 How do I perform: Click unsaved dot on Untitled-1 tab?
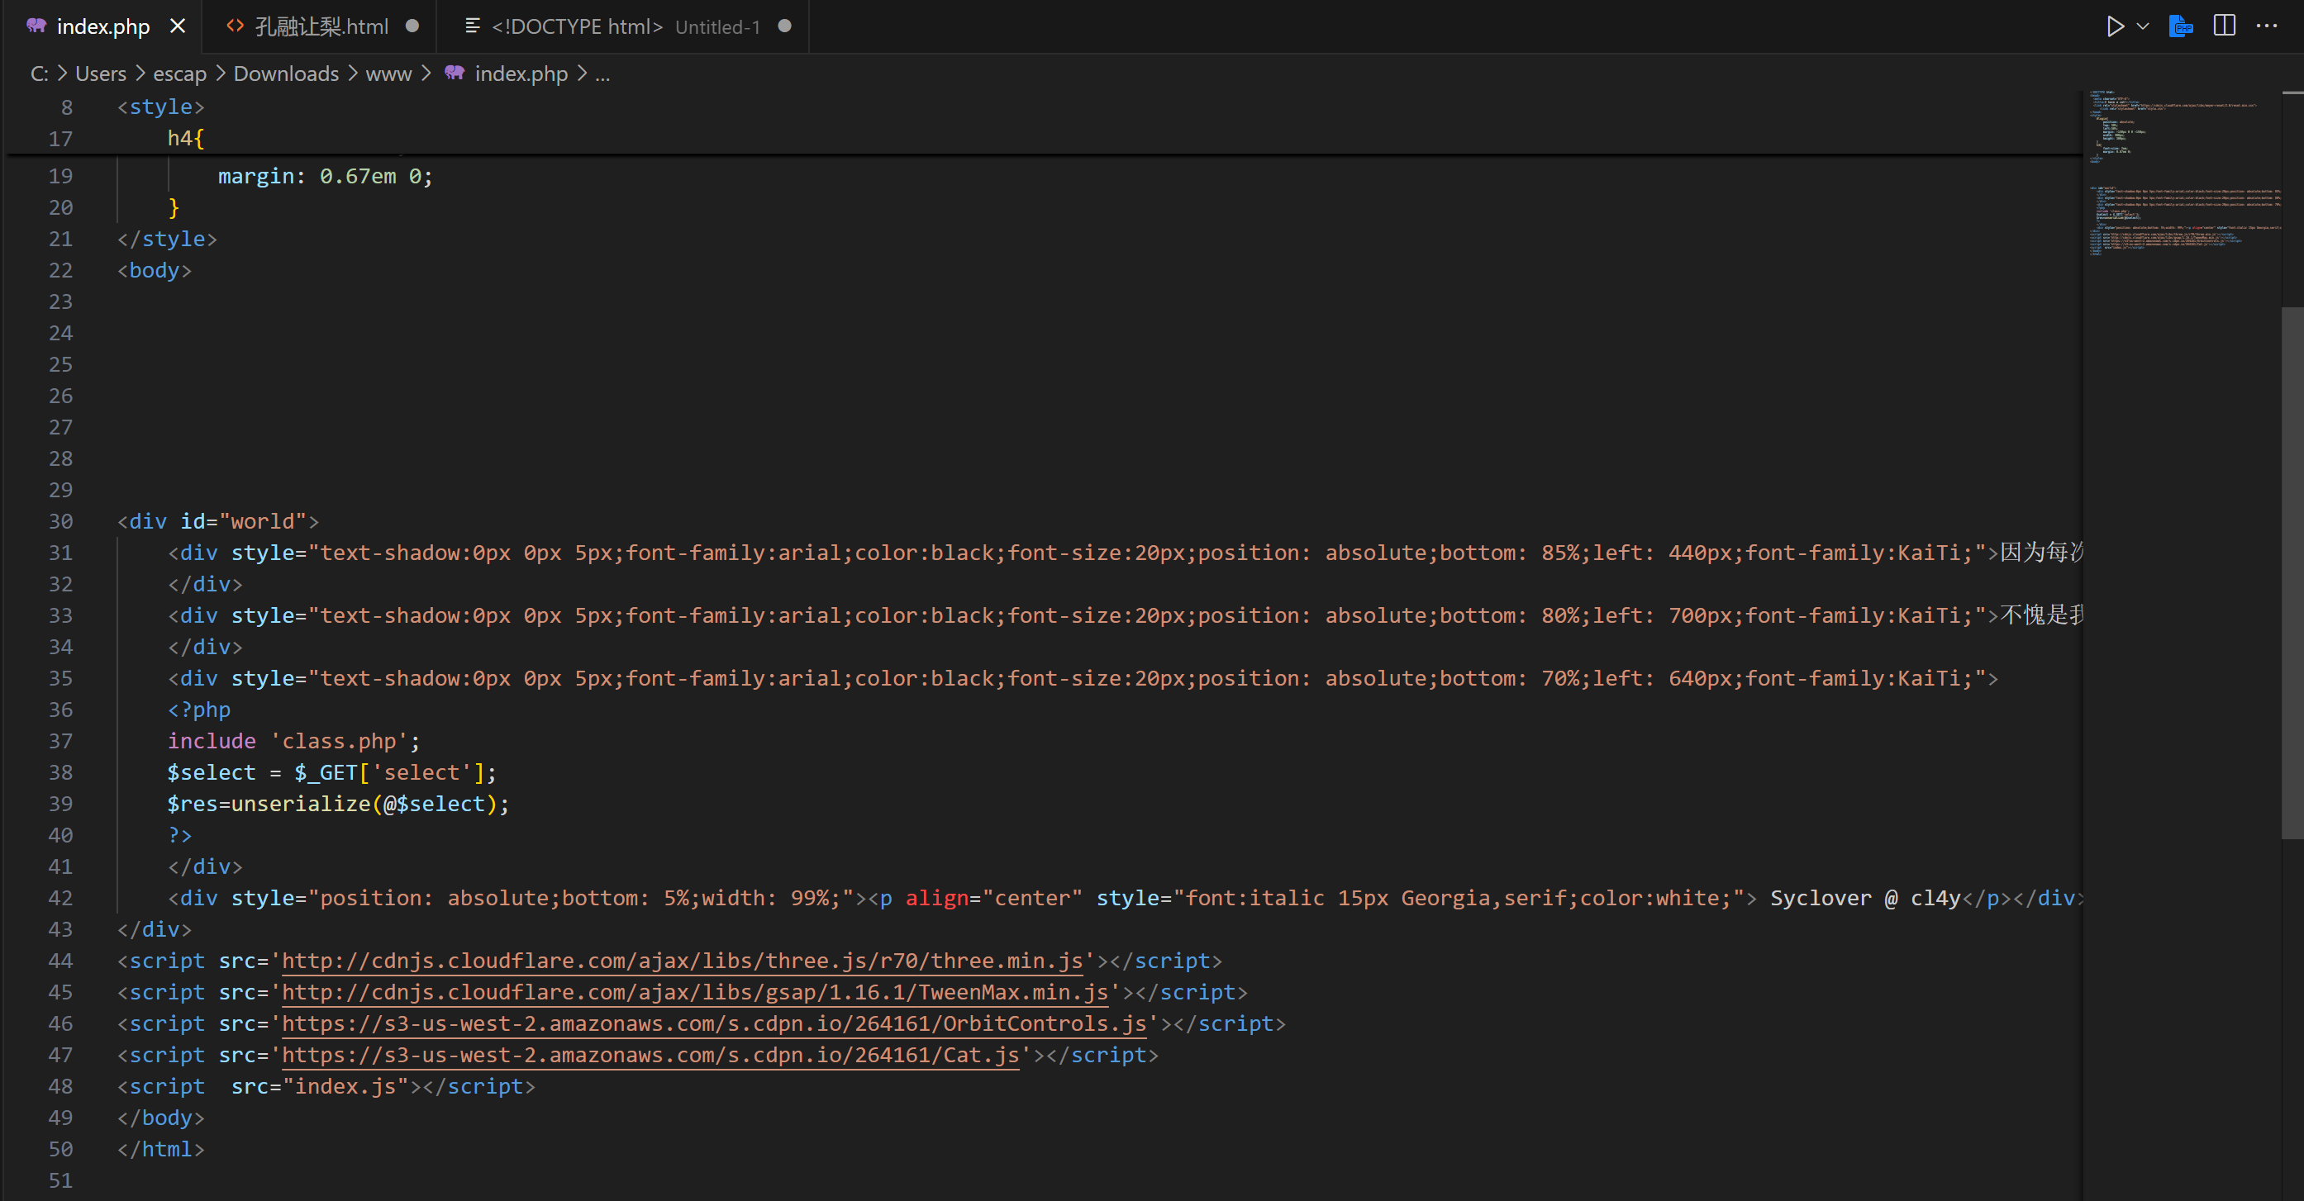[784, 26]
